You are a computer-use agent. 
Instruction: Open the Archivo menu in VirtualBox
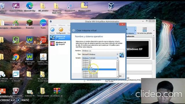pyautogui.click(x=53, y=25)
